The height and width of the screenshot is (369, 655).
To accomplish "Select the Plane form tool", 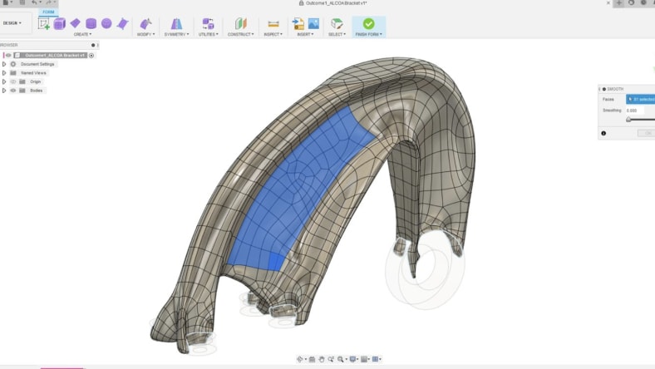I will 75,23.
